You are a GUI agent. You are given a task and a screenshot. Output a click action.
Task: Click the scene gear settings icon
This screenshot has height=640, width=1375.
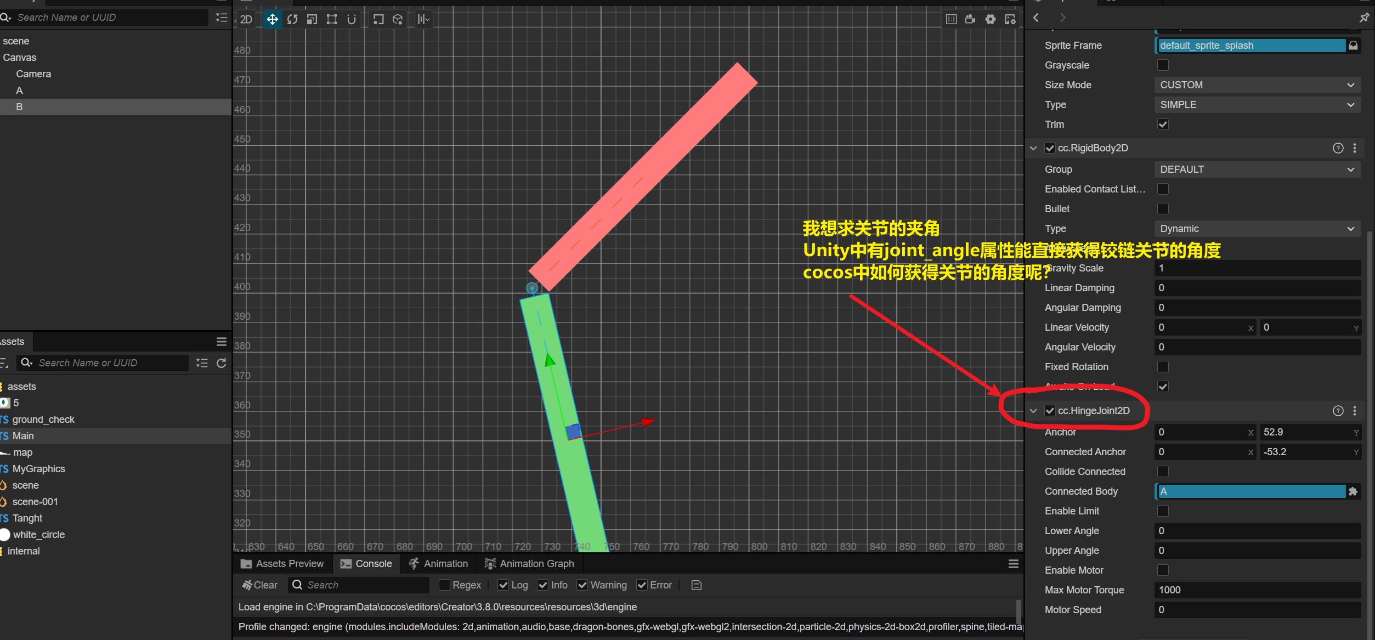991,20
